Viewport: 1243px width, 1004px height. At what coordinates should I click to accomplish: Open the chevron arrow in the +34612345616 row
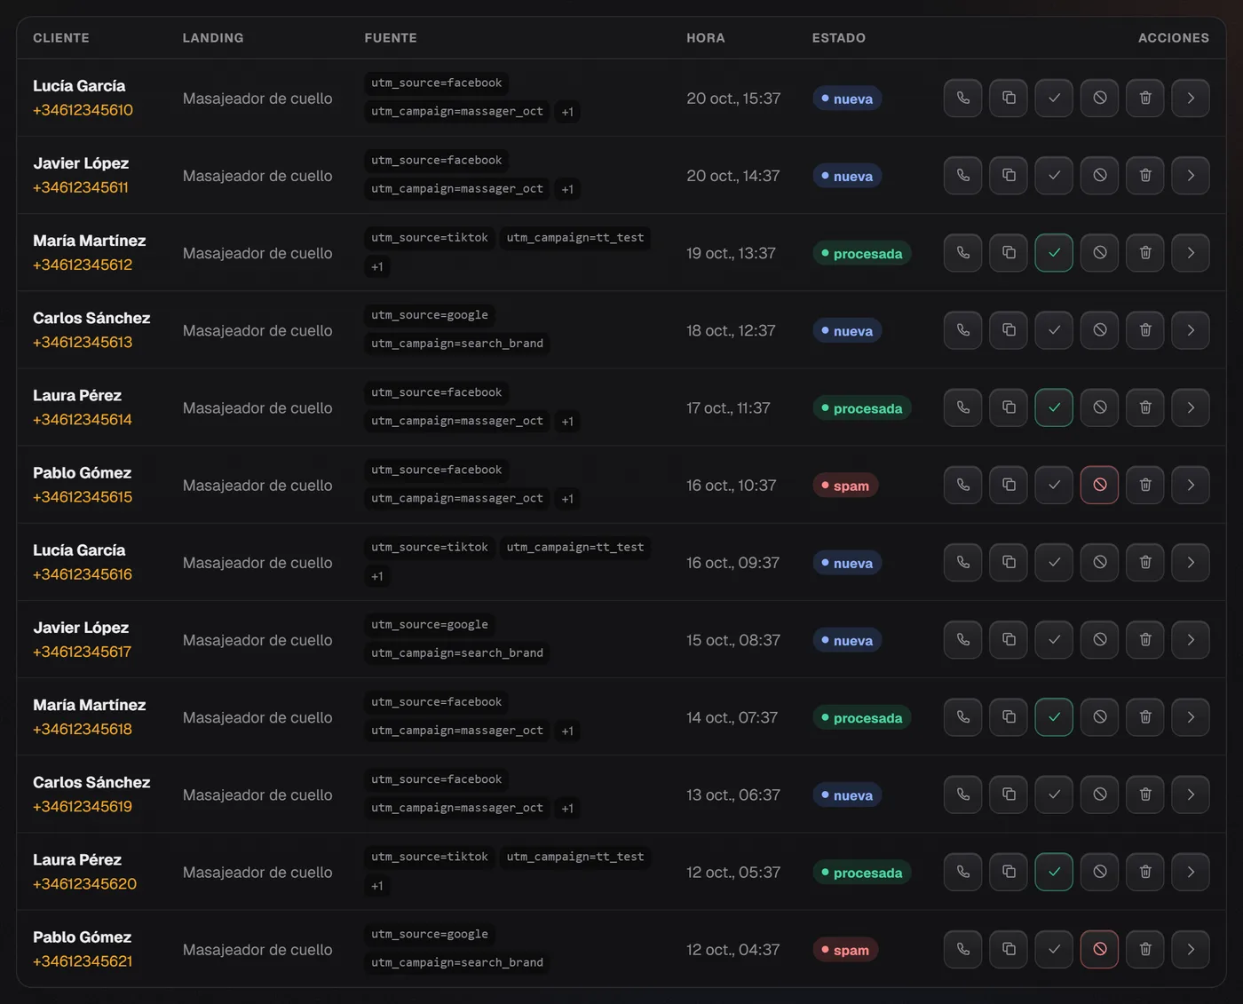1191,562
